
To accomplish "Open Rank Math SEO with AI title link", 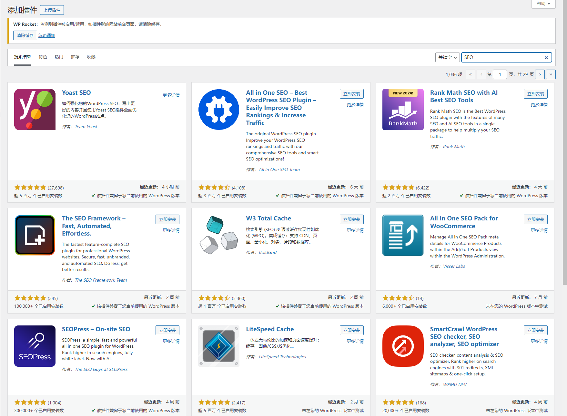I will [x=464, y=96].
